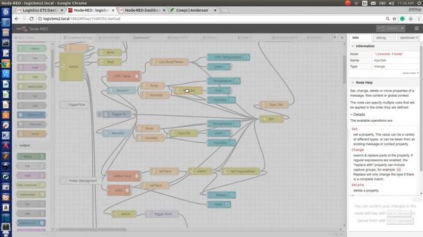Select the Sensor2 node on canvas
The width and height of the screenshot is (423, 237).
(x=117, y=133)
